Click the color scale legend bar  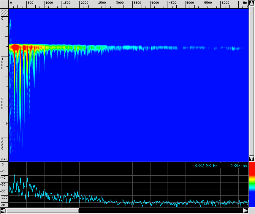[x=252, y=186]
